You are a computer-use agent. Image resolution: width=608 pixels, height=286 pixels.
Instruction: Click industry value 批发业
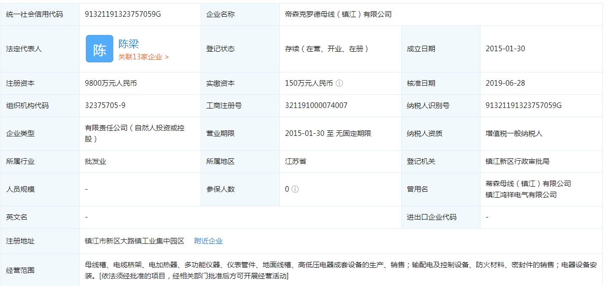pos(95,161)
